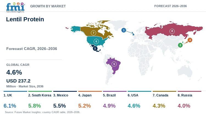Viewport: 206px width, 115px height.
Task: Click the 'USD 237.2' market size value
Action: [x=18, y=81]
